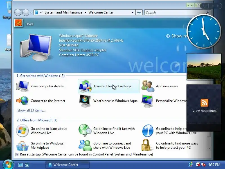Expand the address bar dropdown arrow
The width and height of the screenshot is (225, 169).
[132, 12]
